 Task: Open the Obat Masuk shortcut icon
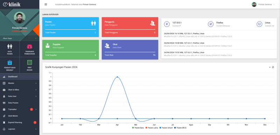(29, 62)
